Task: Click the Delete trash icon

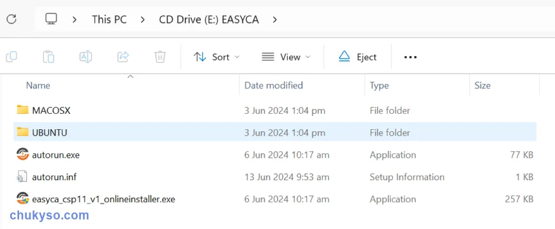Action: pos(160,57)
